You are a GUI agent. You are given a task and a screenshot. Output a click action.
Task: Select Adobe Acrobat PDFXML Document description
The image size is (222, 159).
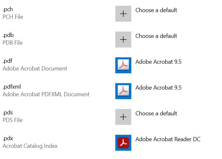(46, 94)
